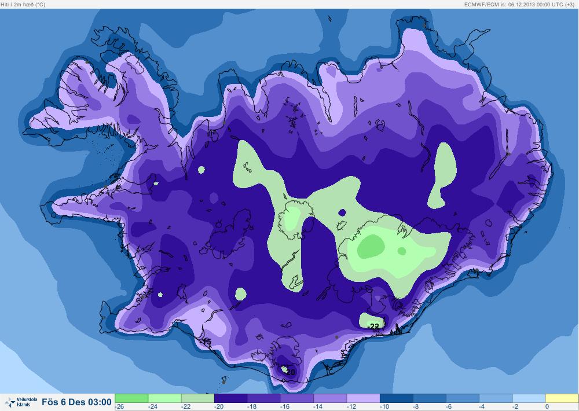Click the '-16' legend scale label

(x=285, y=406)
